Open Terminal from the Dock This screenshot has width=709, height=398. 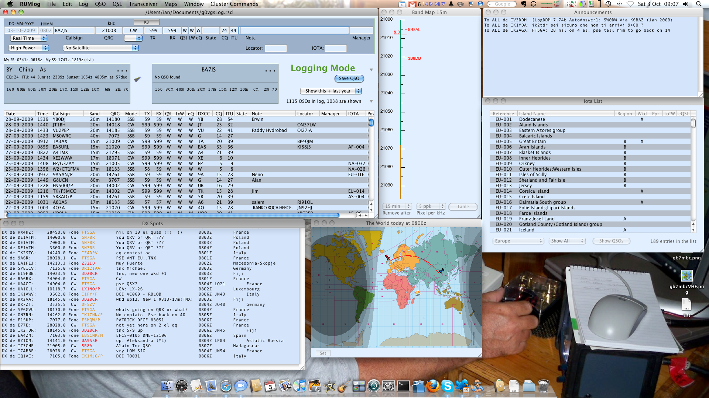pos(403,386)
